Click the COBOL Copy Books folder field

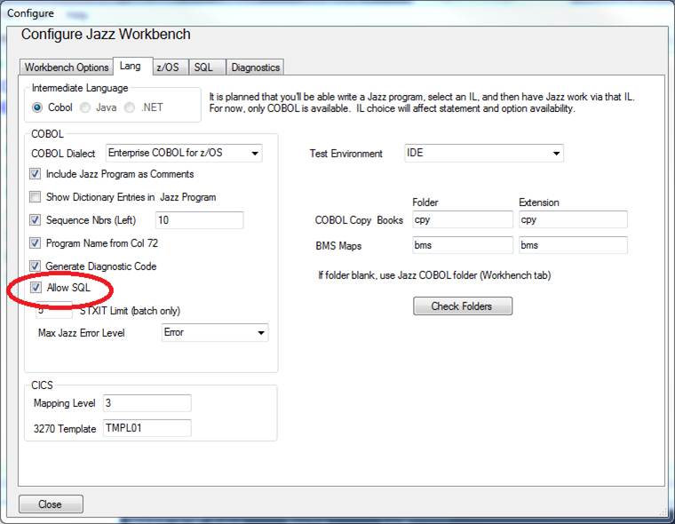tap(463, 219)
